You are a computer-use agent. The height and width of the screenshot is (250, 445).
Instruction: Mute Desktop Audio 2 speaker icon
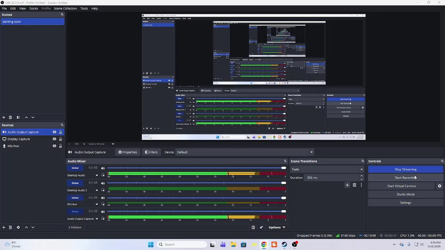click(103, 183)
